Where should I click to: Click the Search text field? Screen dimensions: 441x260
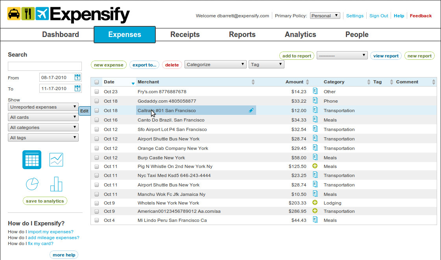pyautogui.click(x=44, y=66)
